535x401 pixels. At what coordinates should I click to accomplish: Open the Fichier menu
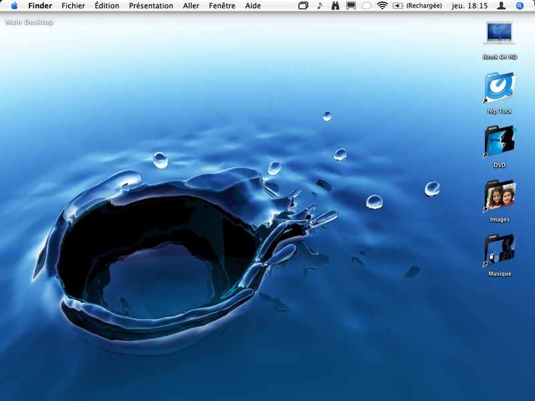click(74, 6)
